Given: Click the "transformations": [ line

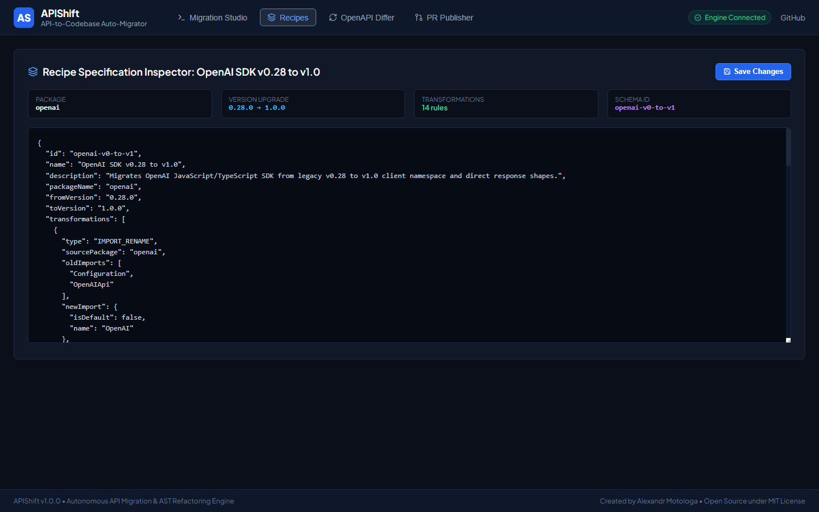Looking at the screenshot, I should click(x=85, y=219).
